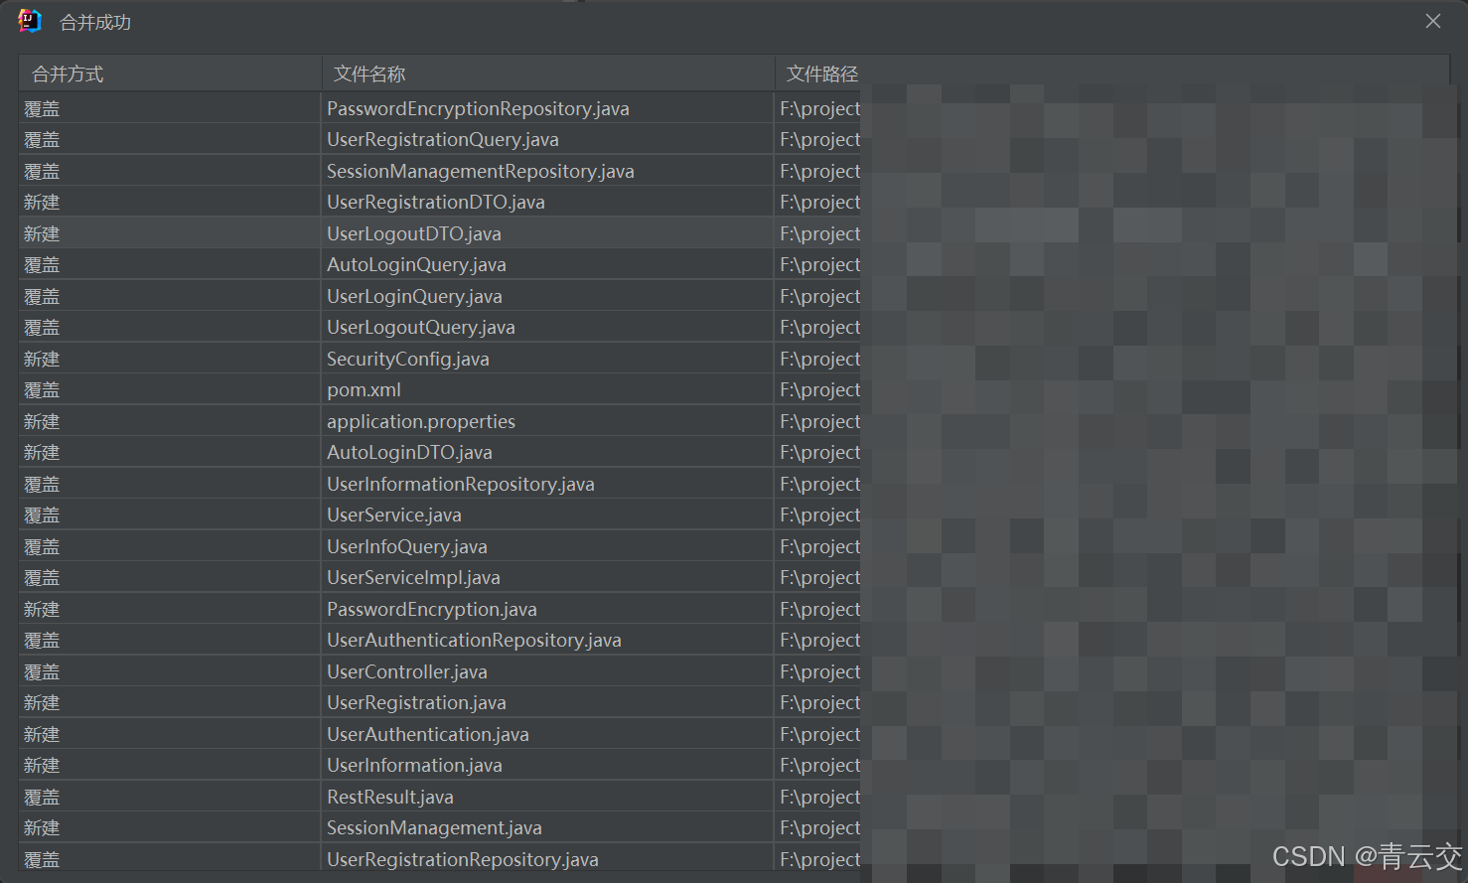Select PasswordEncryptionRepository.java in the file list
This screenshot has height=883, width=1468.
point(478,108)
